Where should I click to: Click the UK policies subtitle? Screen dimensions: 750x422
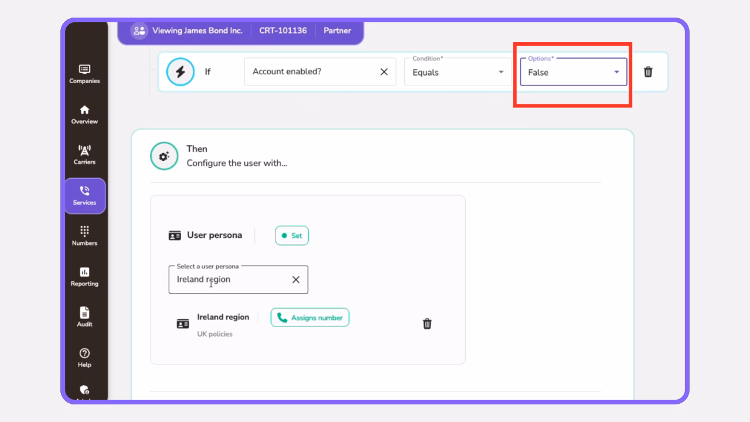[214, 334]
